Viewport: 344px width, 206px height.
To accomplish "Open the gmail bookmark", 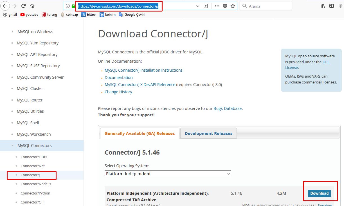I will [10, 15].
